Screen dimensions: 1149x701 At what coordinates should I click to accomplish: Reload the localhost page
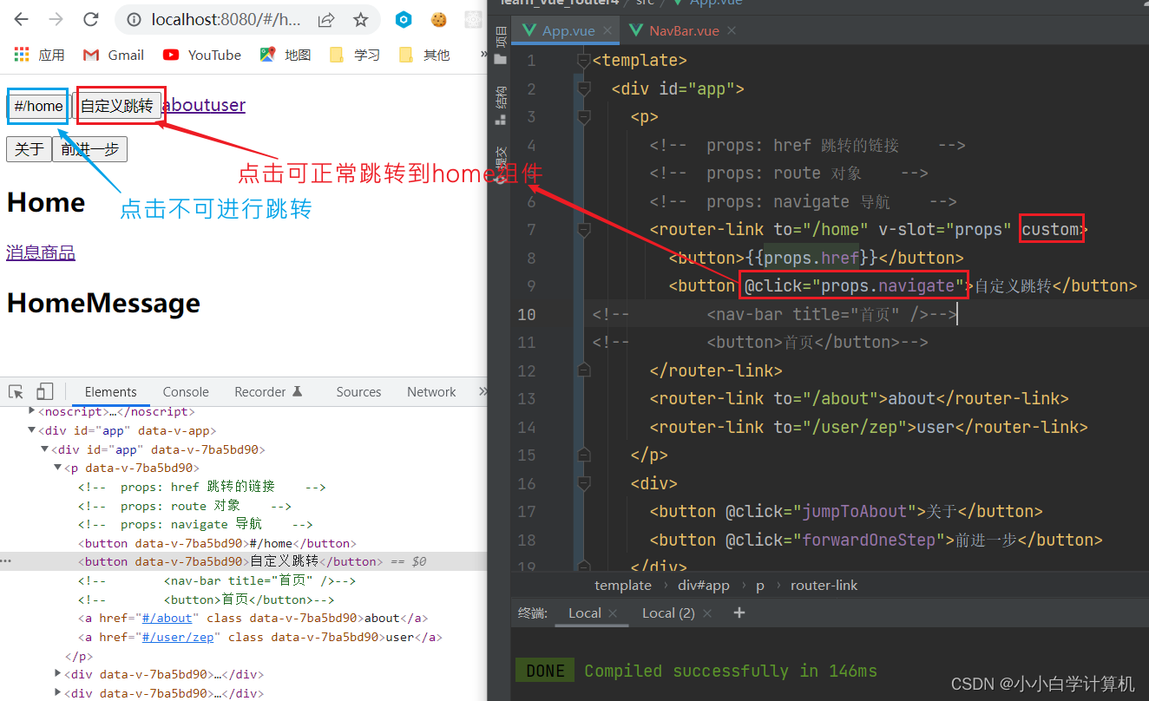[x=90, y=19]
